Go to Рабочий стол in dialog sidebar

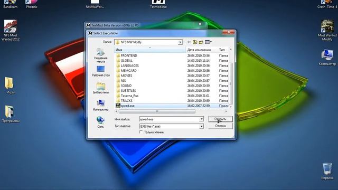click(101, 71)
